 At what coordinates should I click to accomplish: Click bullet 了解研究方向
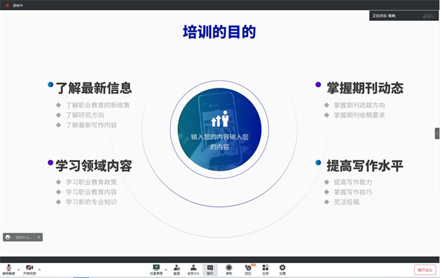85,115
